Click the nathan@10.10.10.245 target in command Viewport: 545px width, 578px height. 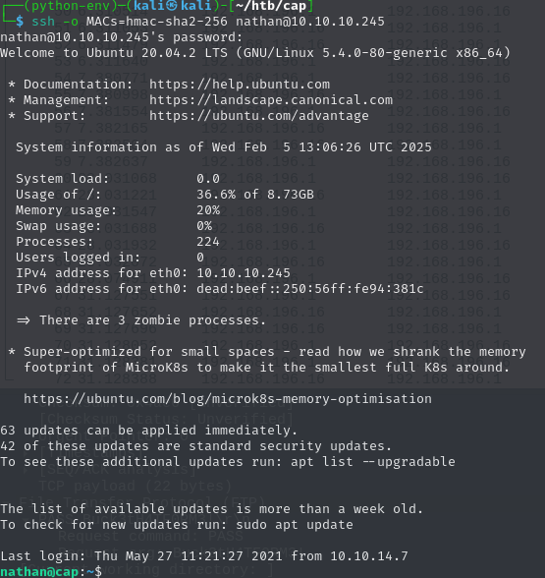point(310,22)
